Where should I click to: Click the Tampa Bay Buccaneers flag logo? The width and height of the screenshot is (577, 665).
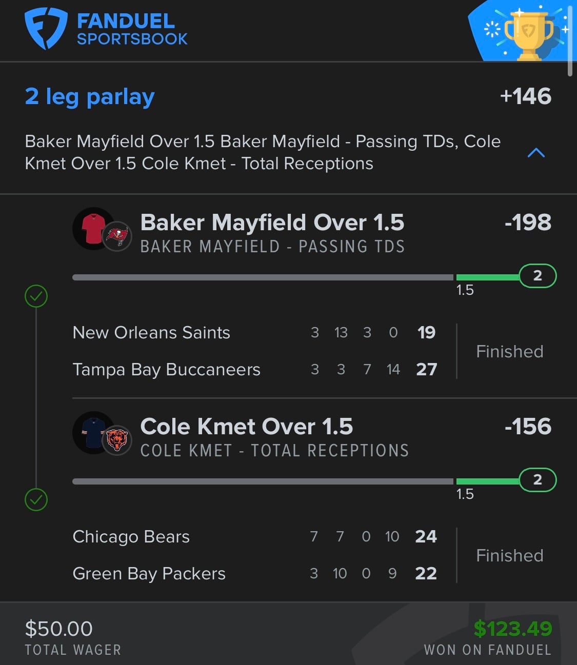pos(117,236)
